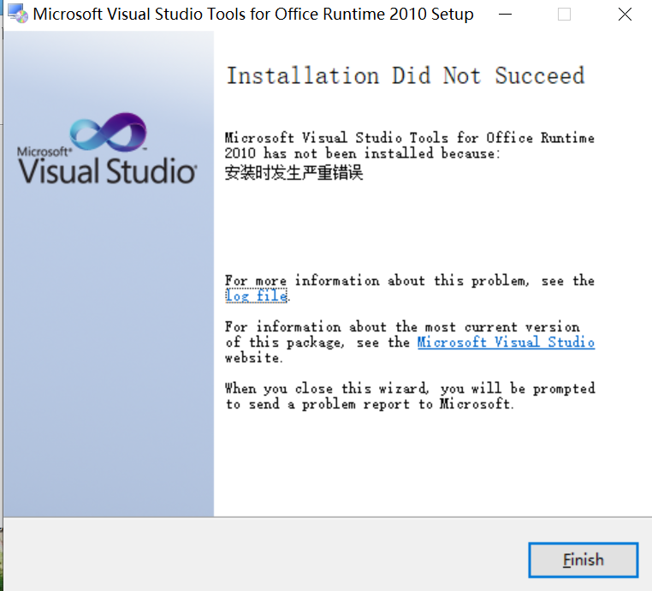Click the Visual Studio infinity logo

[x=108, y=134]
